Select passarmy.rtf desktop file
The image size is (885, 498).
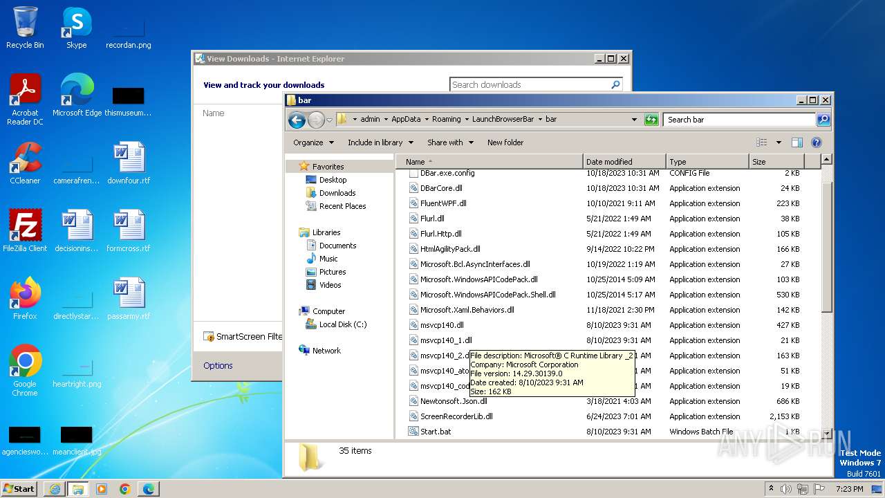(x=129, y=298)
